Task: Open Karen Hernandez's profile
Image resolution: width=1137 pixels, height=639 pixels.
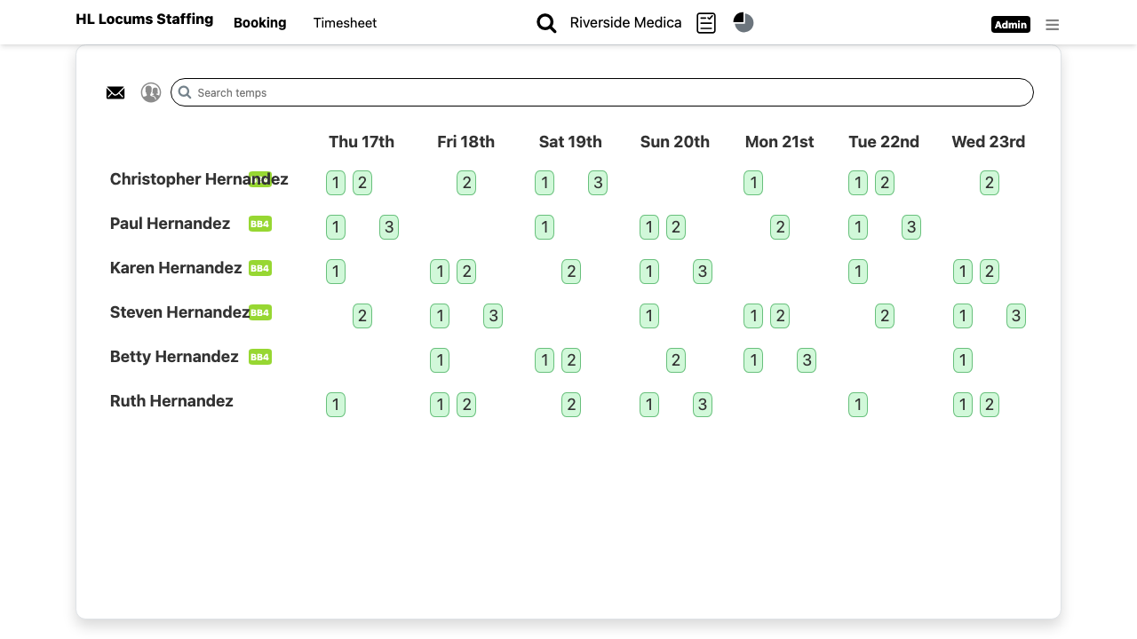Action: [176, 268]
